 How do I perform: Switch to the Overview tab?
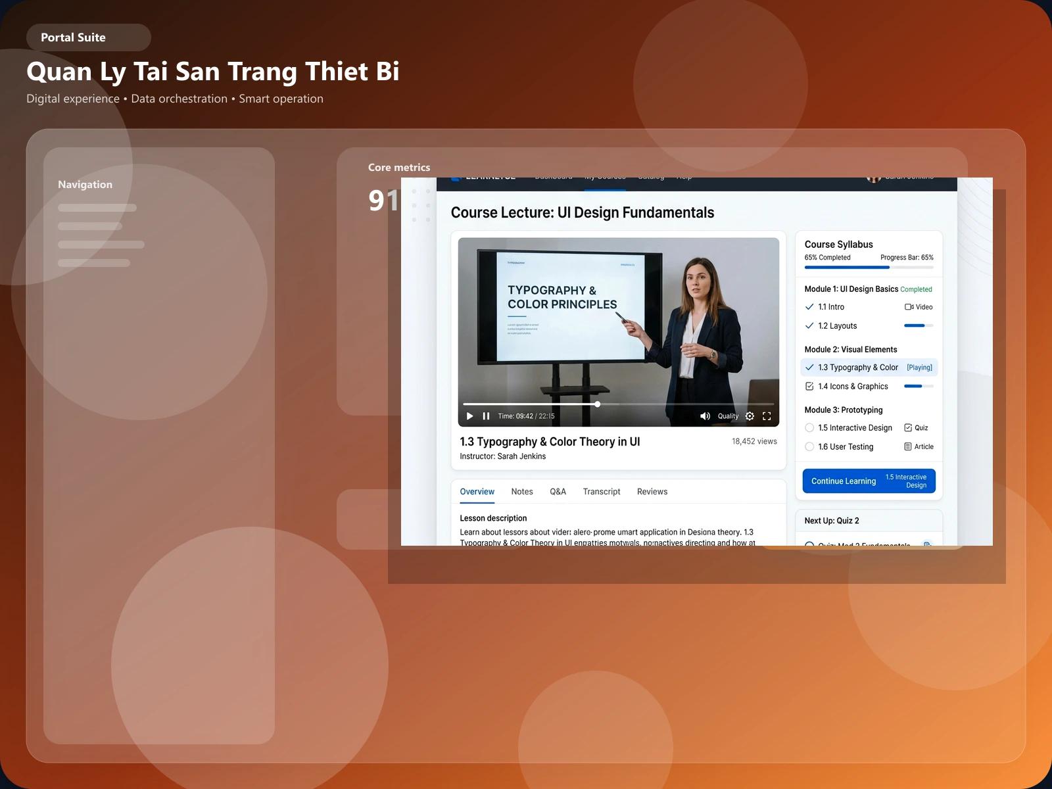click(477, 492)
